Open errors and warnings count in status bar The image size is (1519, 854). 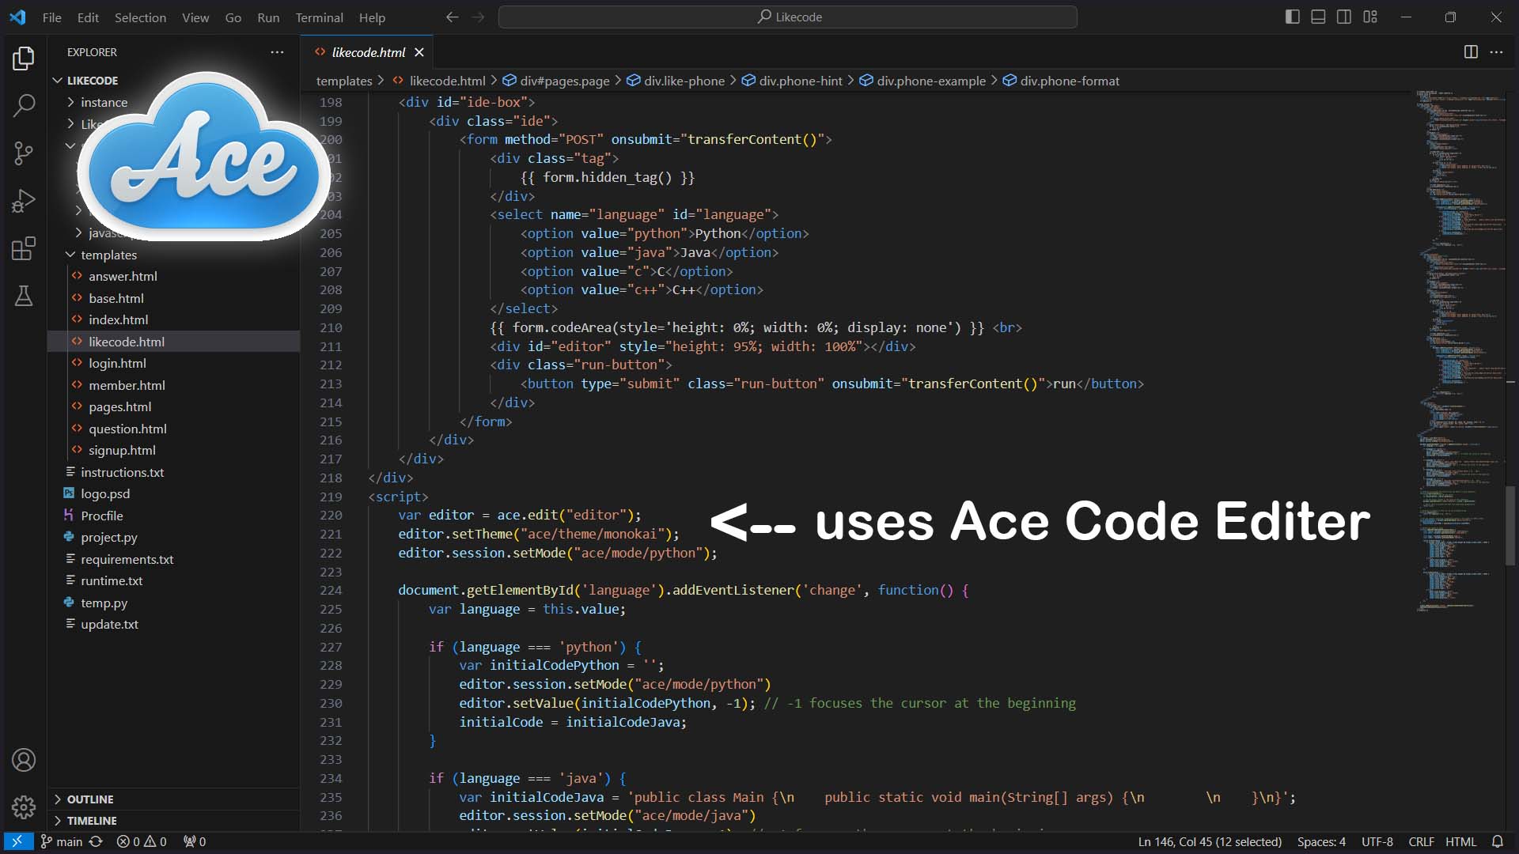point(142,841)
